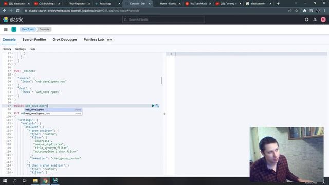329x185 pixels.
Task: Click the browser address bar URL
Action: (84, 11)
